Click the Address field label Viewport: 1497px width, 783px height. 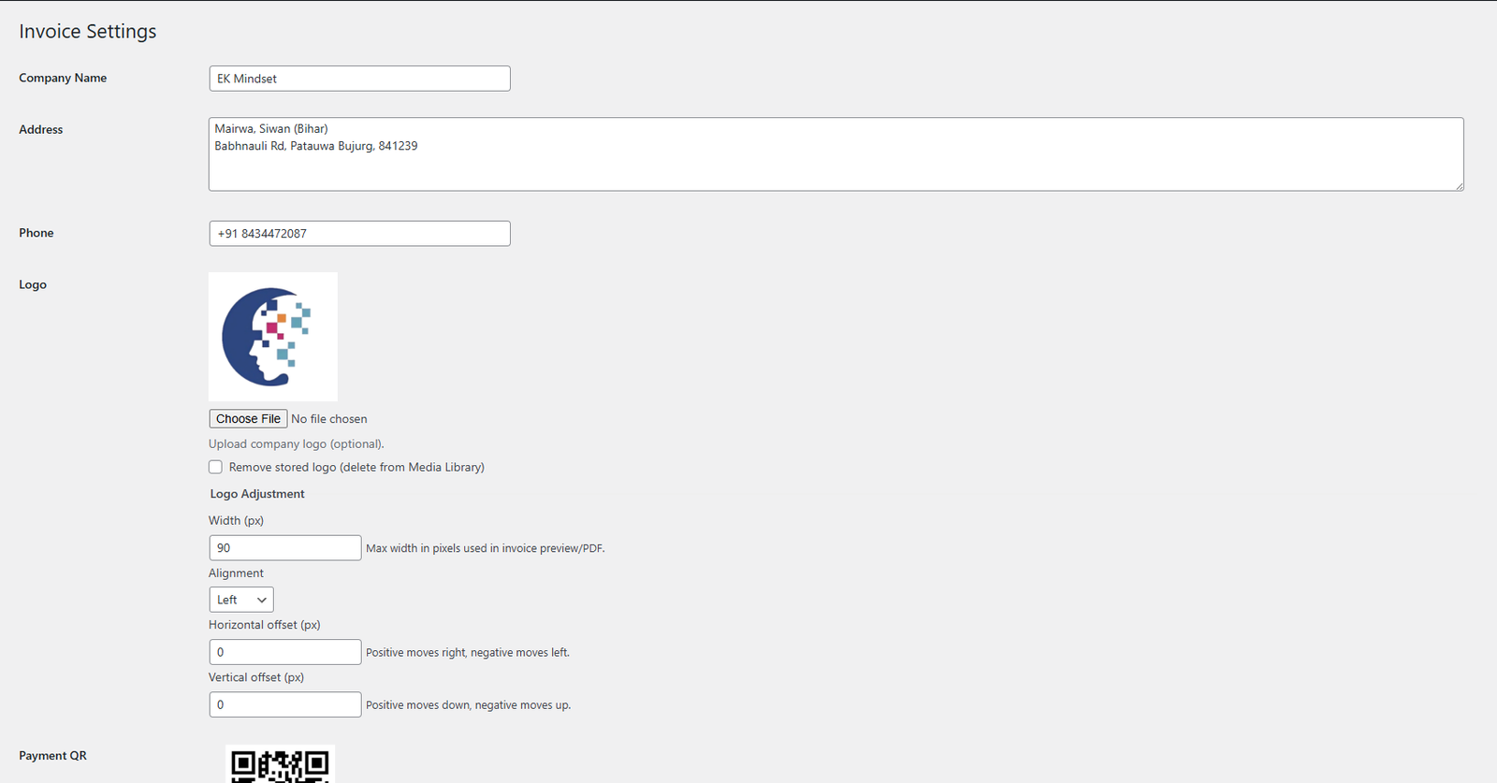click(x=41, y=130)
